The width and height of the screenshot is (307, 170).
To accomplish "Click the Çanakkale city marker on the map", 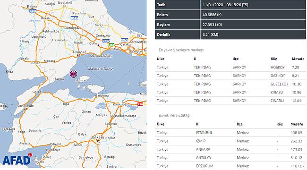I will (x=25, y=109).
